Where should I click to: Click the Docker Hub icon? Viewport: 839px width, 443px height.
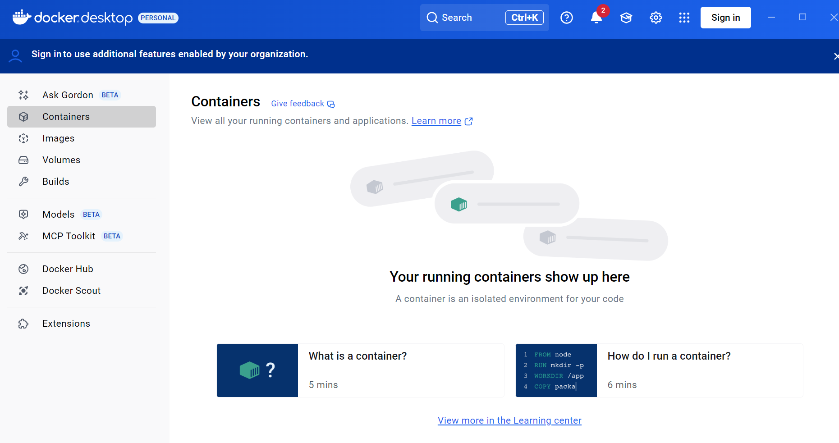point(23,269)
